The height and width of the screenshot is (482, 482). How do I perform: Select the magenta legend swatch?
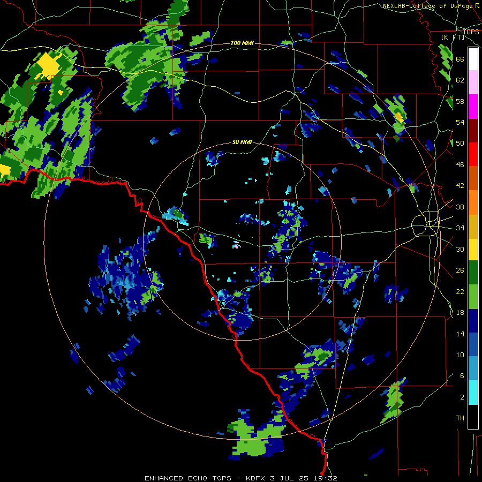473,107
